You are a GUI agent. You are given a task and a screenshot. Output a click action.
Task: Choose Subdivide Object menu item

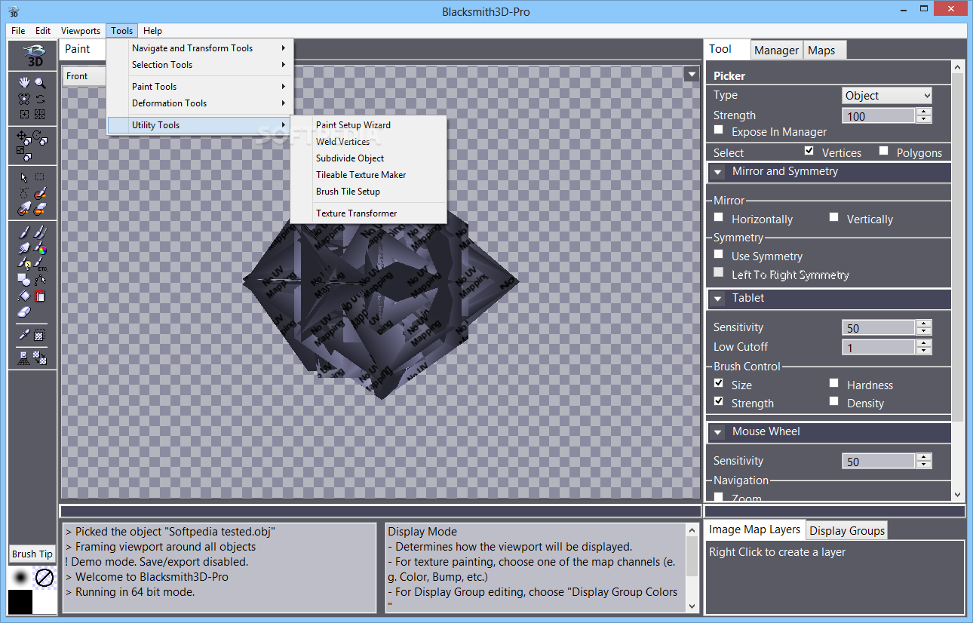pos(368,158)
